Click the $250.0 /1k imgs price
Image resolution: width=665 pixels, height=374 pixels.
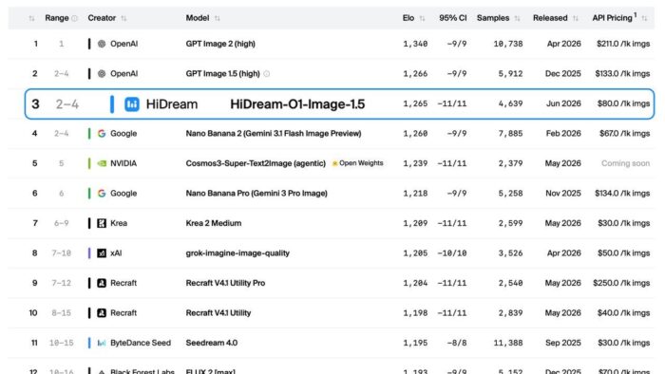point(621,283)
